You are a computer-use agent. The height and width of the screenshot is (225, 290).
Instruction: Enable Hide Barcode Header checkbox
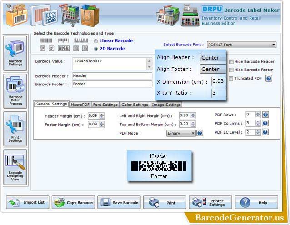[231, 62]
